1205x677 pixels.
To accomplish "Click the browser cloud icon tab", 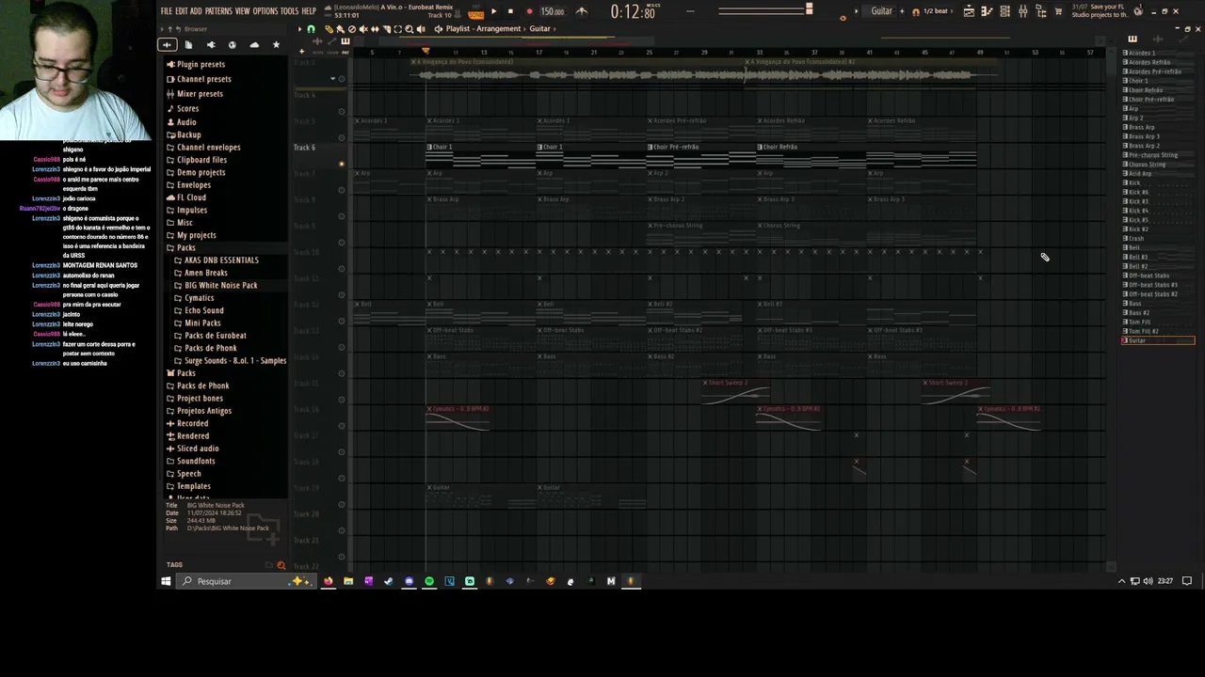I will coord(254,45).
